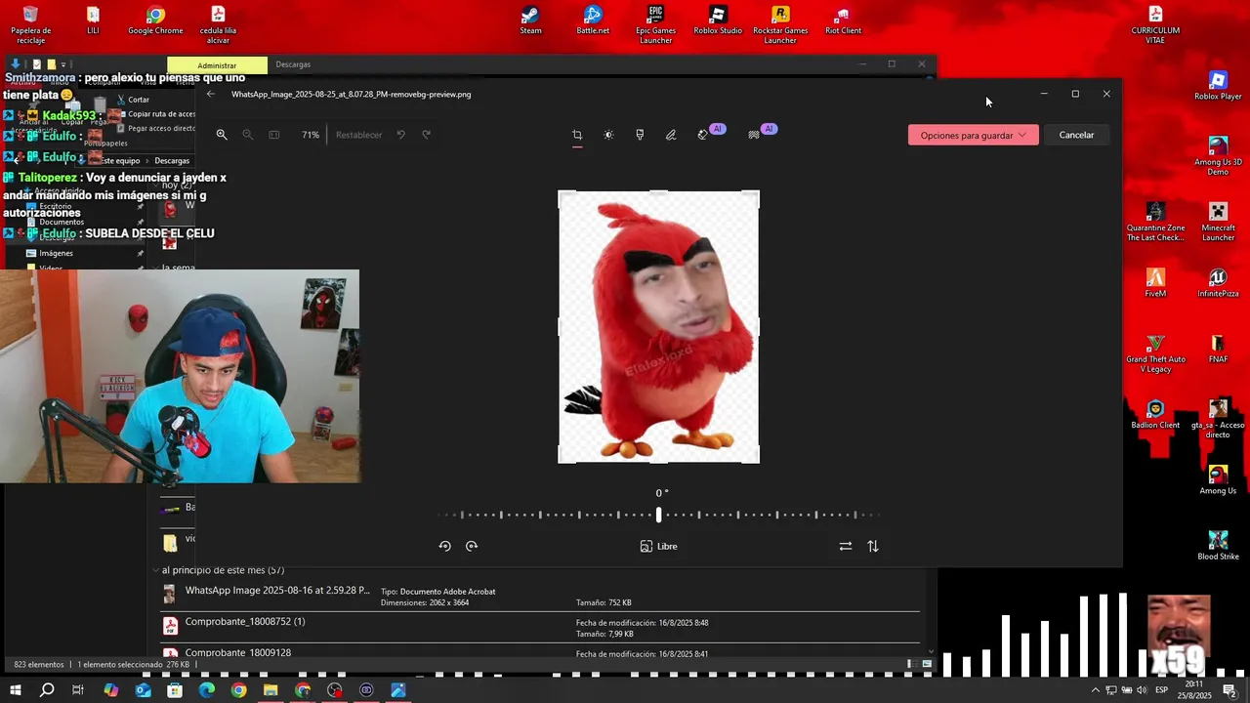Rotate image counterclockwise

pyautogui.click(x=444, y=546)
